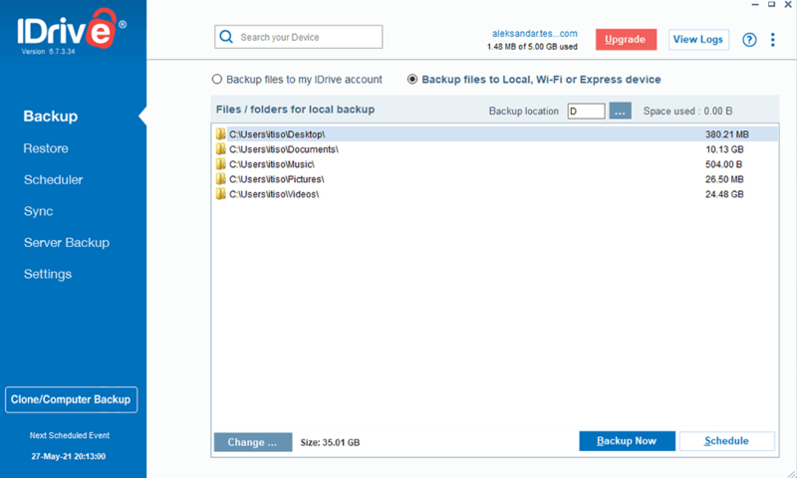Open the three-dot more options menu
797x478 pixels.
773,40
